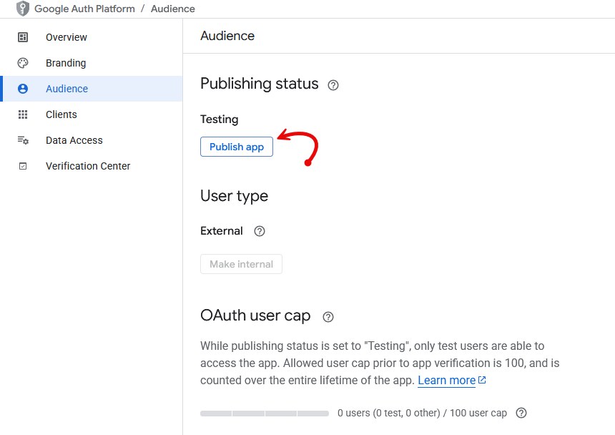The height and width of the screenshot is (435, 615).
Task: Open help next to Publishing status
Action: pos(333,85)
